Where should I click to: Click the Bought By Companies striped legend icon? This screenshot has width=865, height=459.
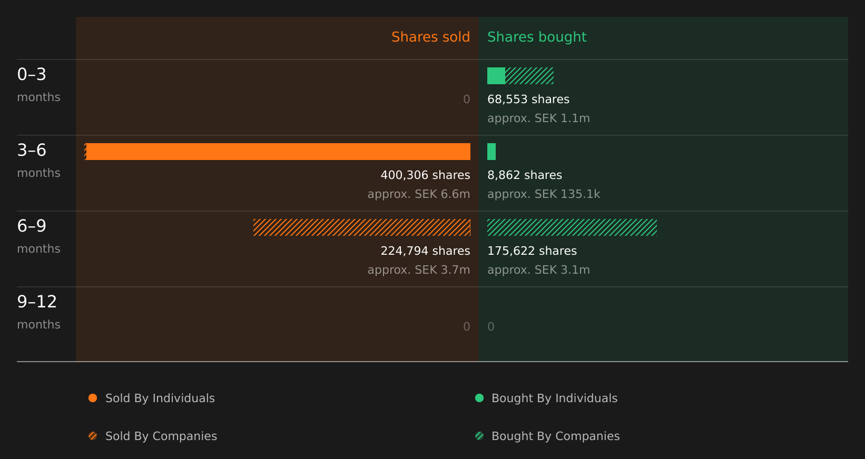[x=479, y=436]
